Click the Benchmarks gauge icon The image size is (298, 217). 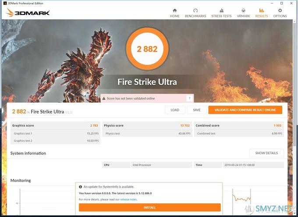pyautogui.click(x=195, y=10)
